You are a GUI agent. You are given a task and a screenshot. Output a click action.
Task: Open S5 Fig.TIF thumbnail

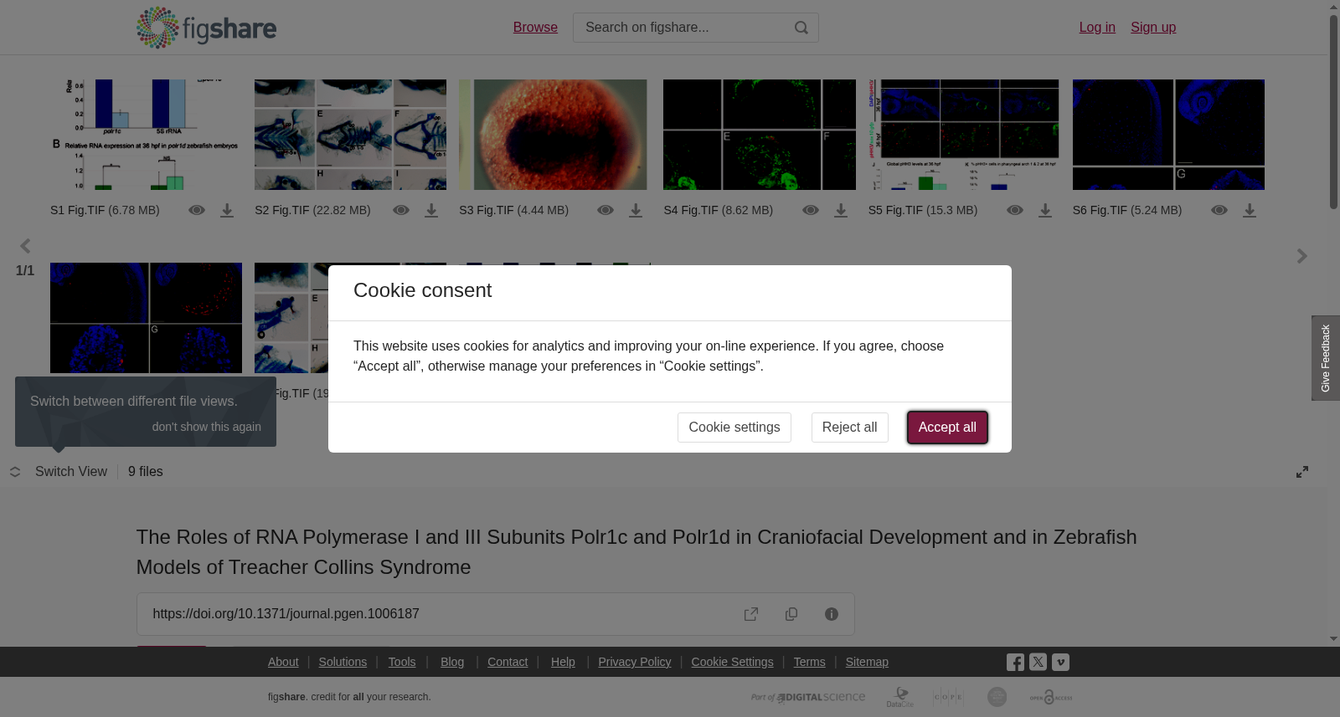click(964, 135)
